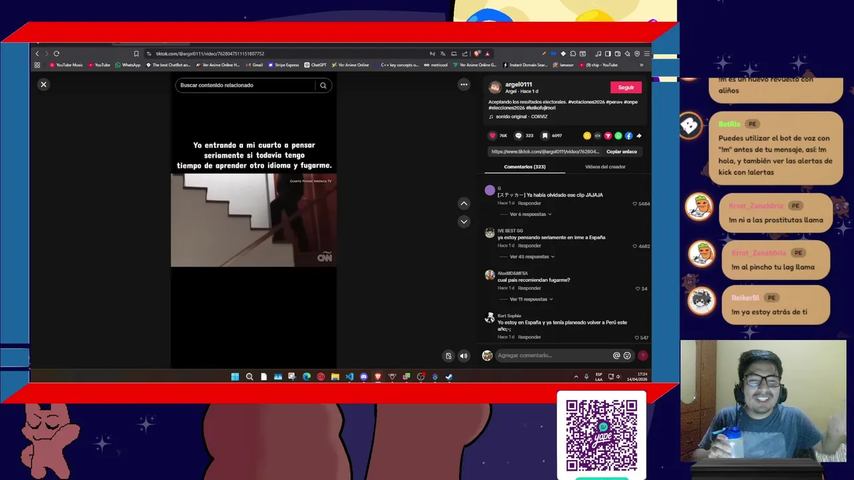
Task: Reply to Kurt Sophie's comment
Action: tap(530, 337)
